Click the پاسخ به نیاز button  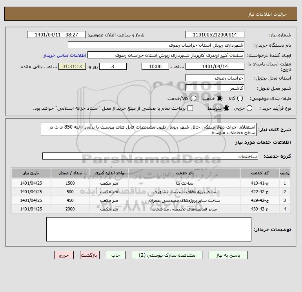tap(228, 255)
